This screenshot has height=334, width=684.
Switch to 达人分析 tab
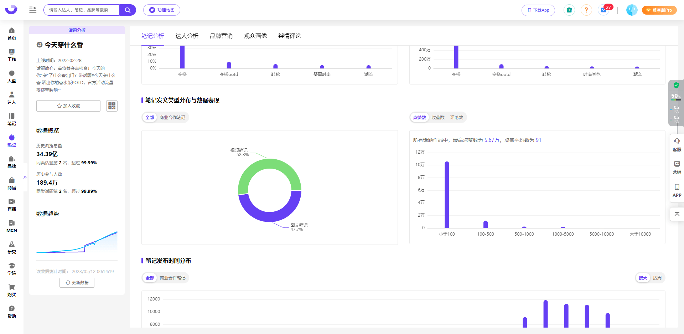click(187, 36)
